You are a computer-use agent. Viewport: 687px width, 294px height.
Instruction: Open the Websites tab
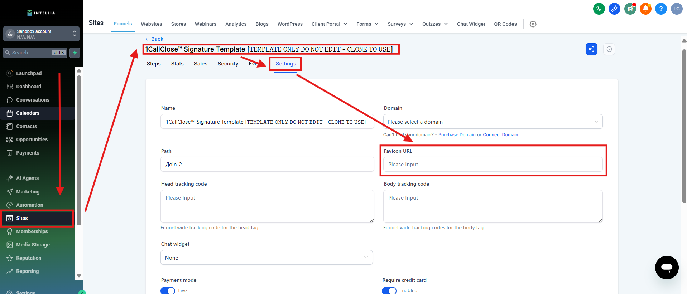(x=152, y=24)
